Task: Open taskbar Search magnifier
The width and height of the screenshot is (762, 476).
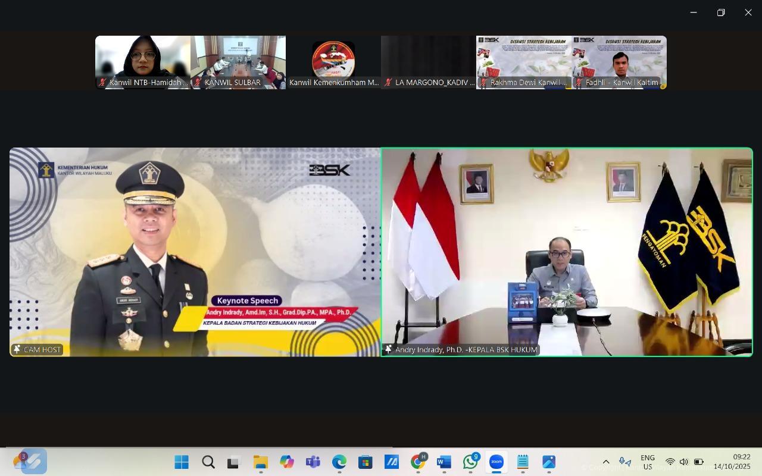Action: tap(208, 462)
